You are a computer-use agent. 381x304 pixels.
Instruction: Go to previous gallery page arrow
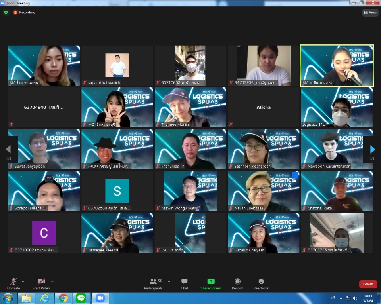8,149
